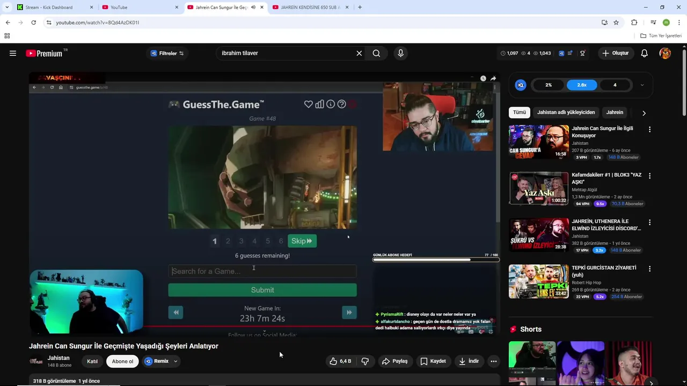687x386 pixels.
Task: Open the Remix dropdown arrow
Action: pos(175,361)
